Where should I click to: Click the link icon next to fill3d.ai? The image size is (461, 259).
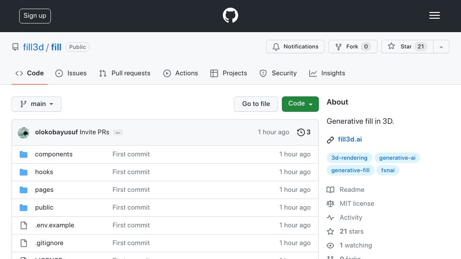coord(330,140)
